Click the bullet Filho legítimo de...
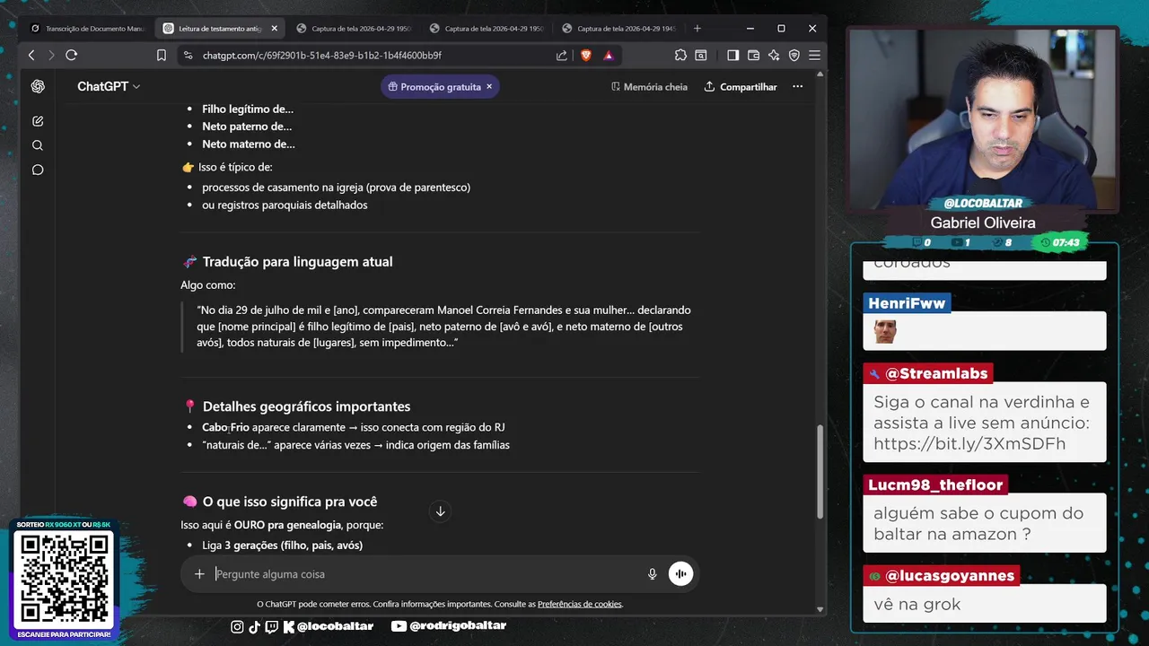 pyautogui.click(x=248, y=109)
